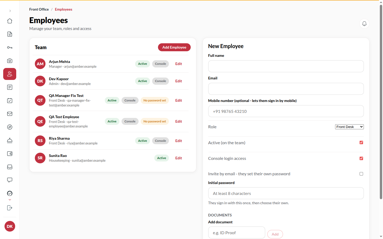Screen dimensions: 383x239
Task: Open the mail envelope icon in sidebar
Action: click(x=10, y=114)
